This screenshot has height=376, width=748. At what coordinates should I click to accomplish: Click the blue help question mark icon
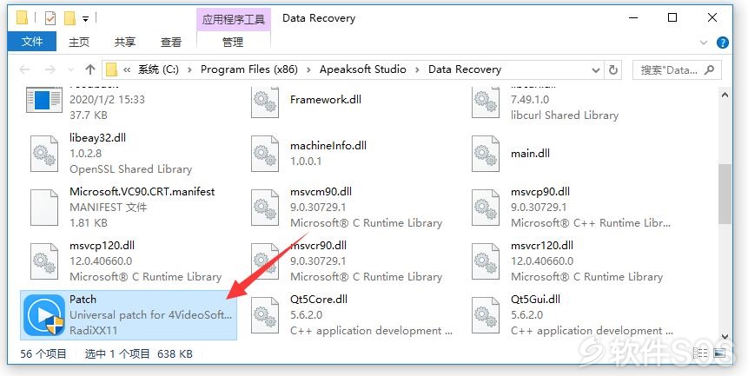tap(722, 43)
